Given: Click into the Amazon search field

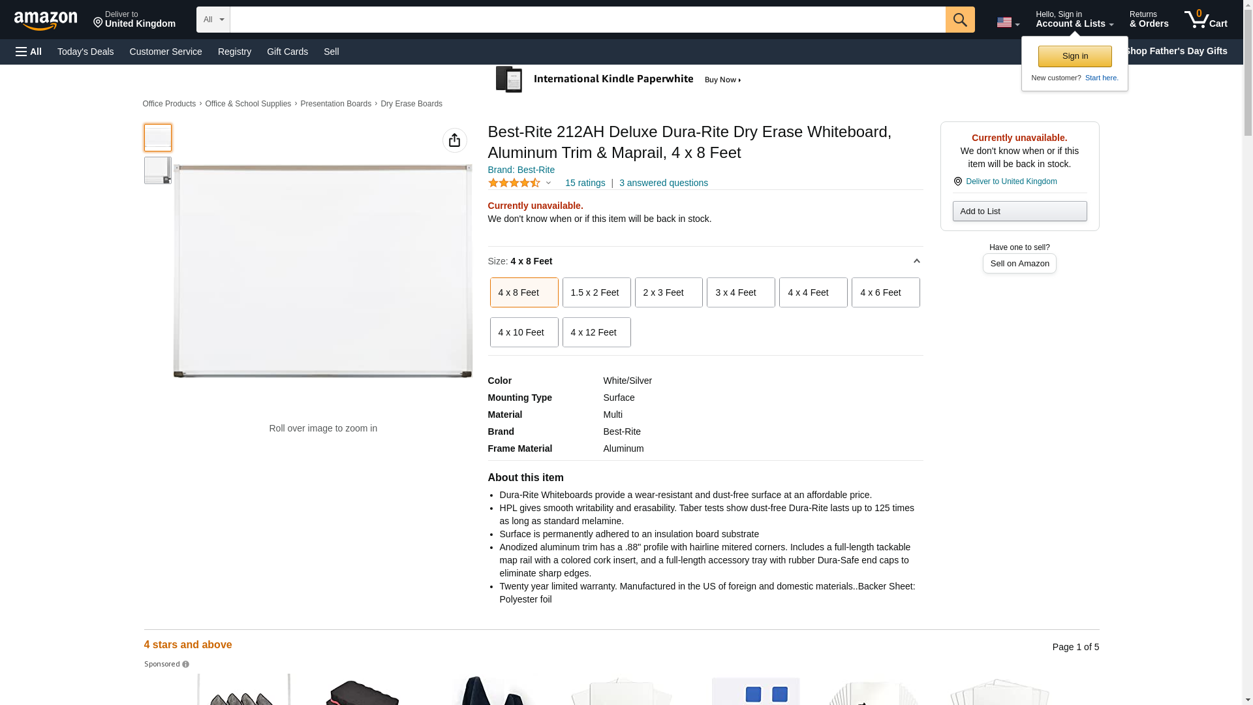Looking at the screenshot, I should coord(587,20).
